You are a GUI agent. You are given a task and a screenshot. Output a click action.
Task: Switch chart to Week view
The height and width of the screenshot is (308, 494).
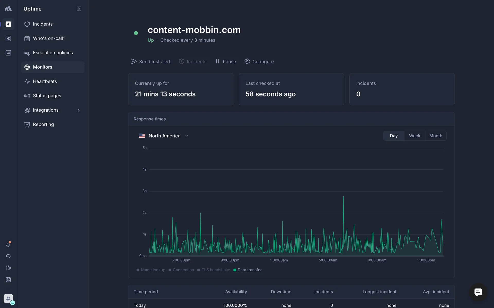tap(414, 136)
